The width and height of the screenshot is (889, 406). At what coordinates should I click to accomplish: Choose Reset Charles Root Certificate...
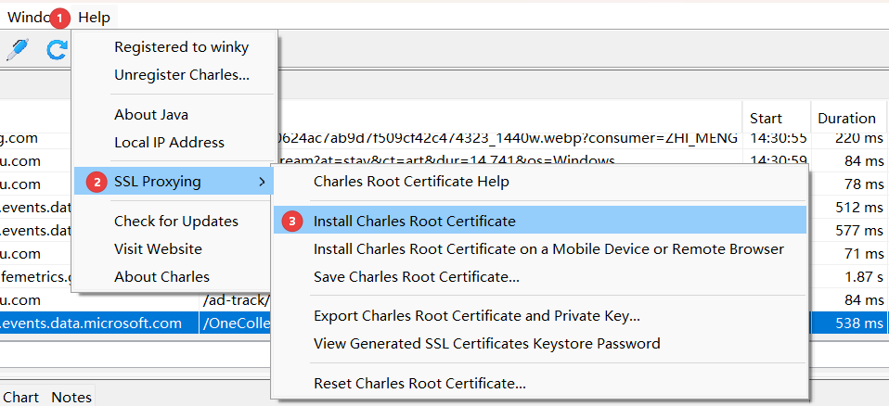419,384
